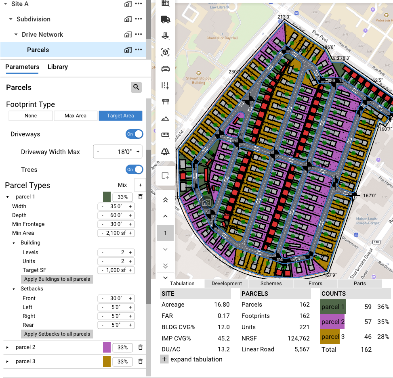Select the terrain mountain icon
The image size is (393, 378).
165,118
